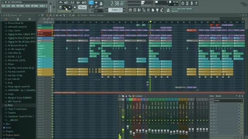The image size is (248, 139).
Task: Toggle playlist magnet snap icon
Action: [x=42, y=15]
